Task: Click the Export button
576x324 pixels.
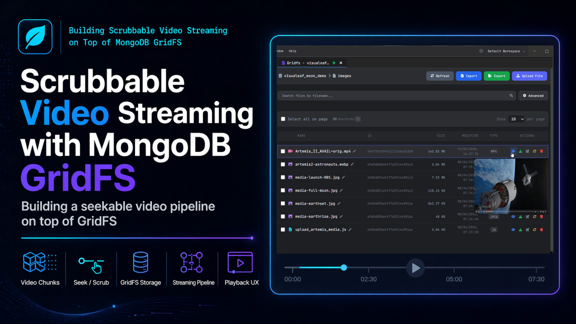Action: click(497, 76)
